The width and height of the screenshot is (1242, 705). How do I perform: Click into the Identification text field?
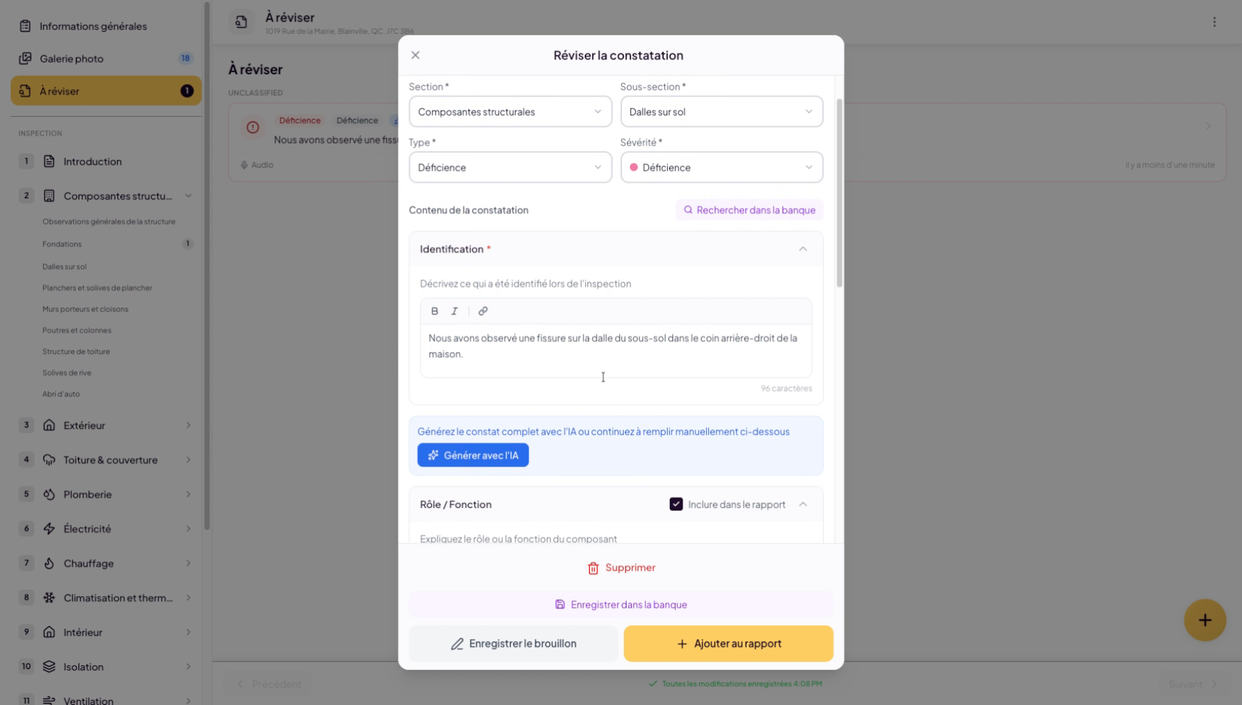click(615, 347)
